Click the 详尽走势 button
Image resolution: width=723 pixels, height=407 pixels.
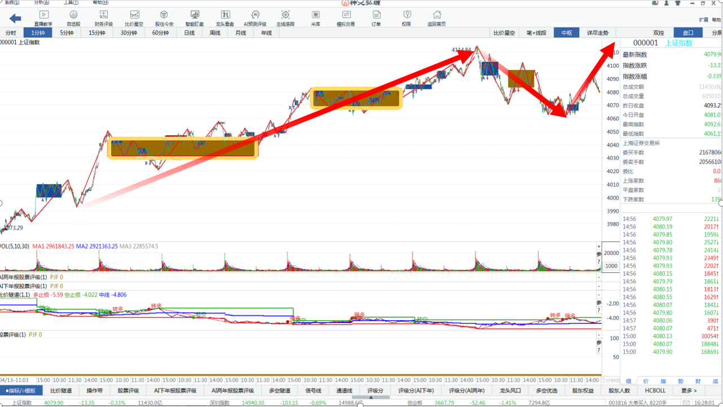tap(598, 33)
